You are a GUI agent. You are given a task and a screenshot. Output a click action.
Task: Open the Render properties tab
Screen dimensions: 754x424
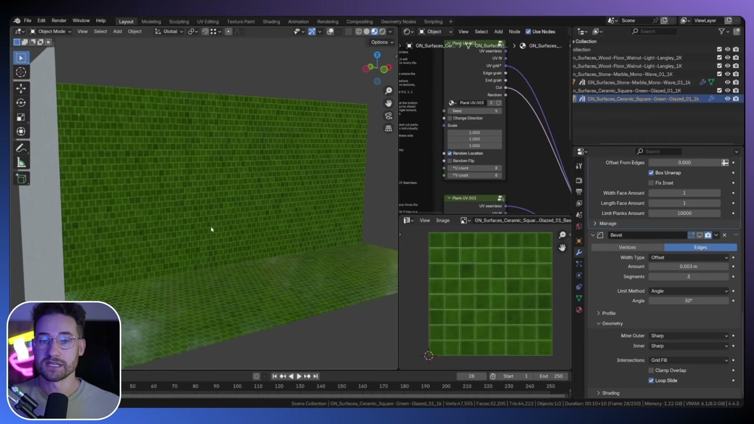pos(579,180)
